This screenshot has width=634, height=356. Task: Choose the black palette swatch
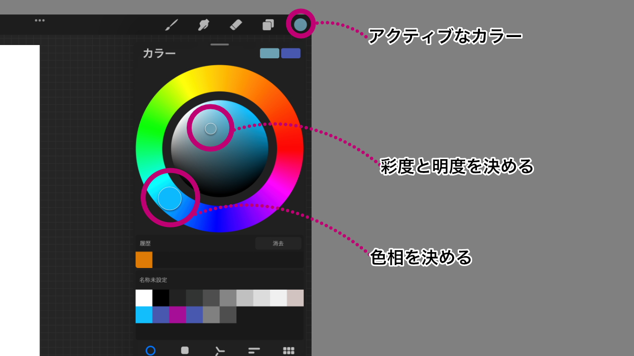(x=161, y=298)
